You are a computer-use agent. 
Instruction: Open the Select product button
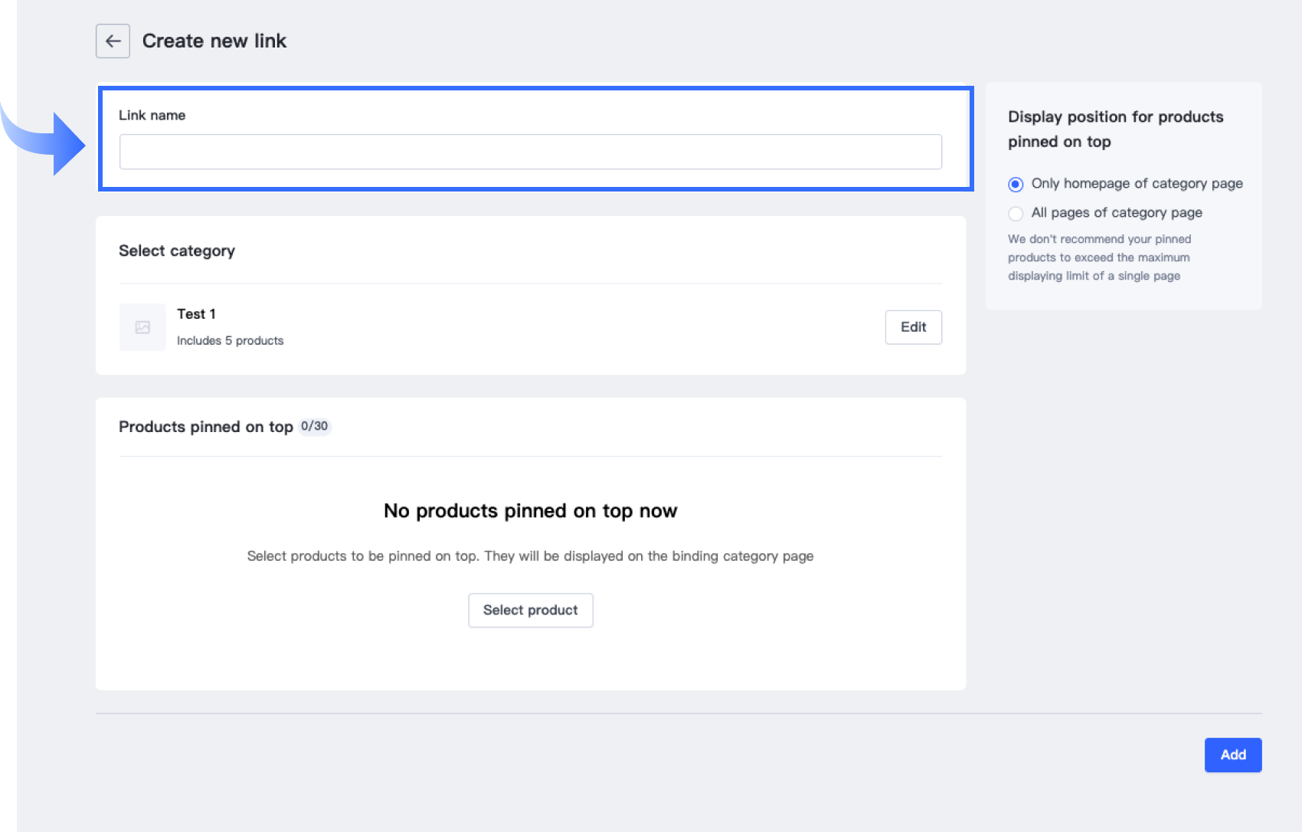[530, 610]
